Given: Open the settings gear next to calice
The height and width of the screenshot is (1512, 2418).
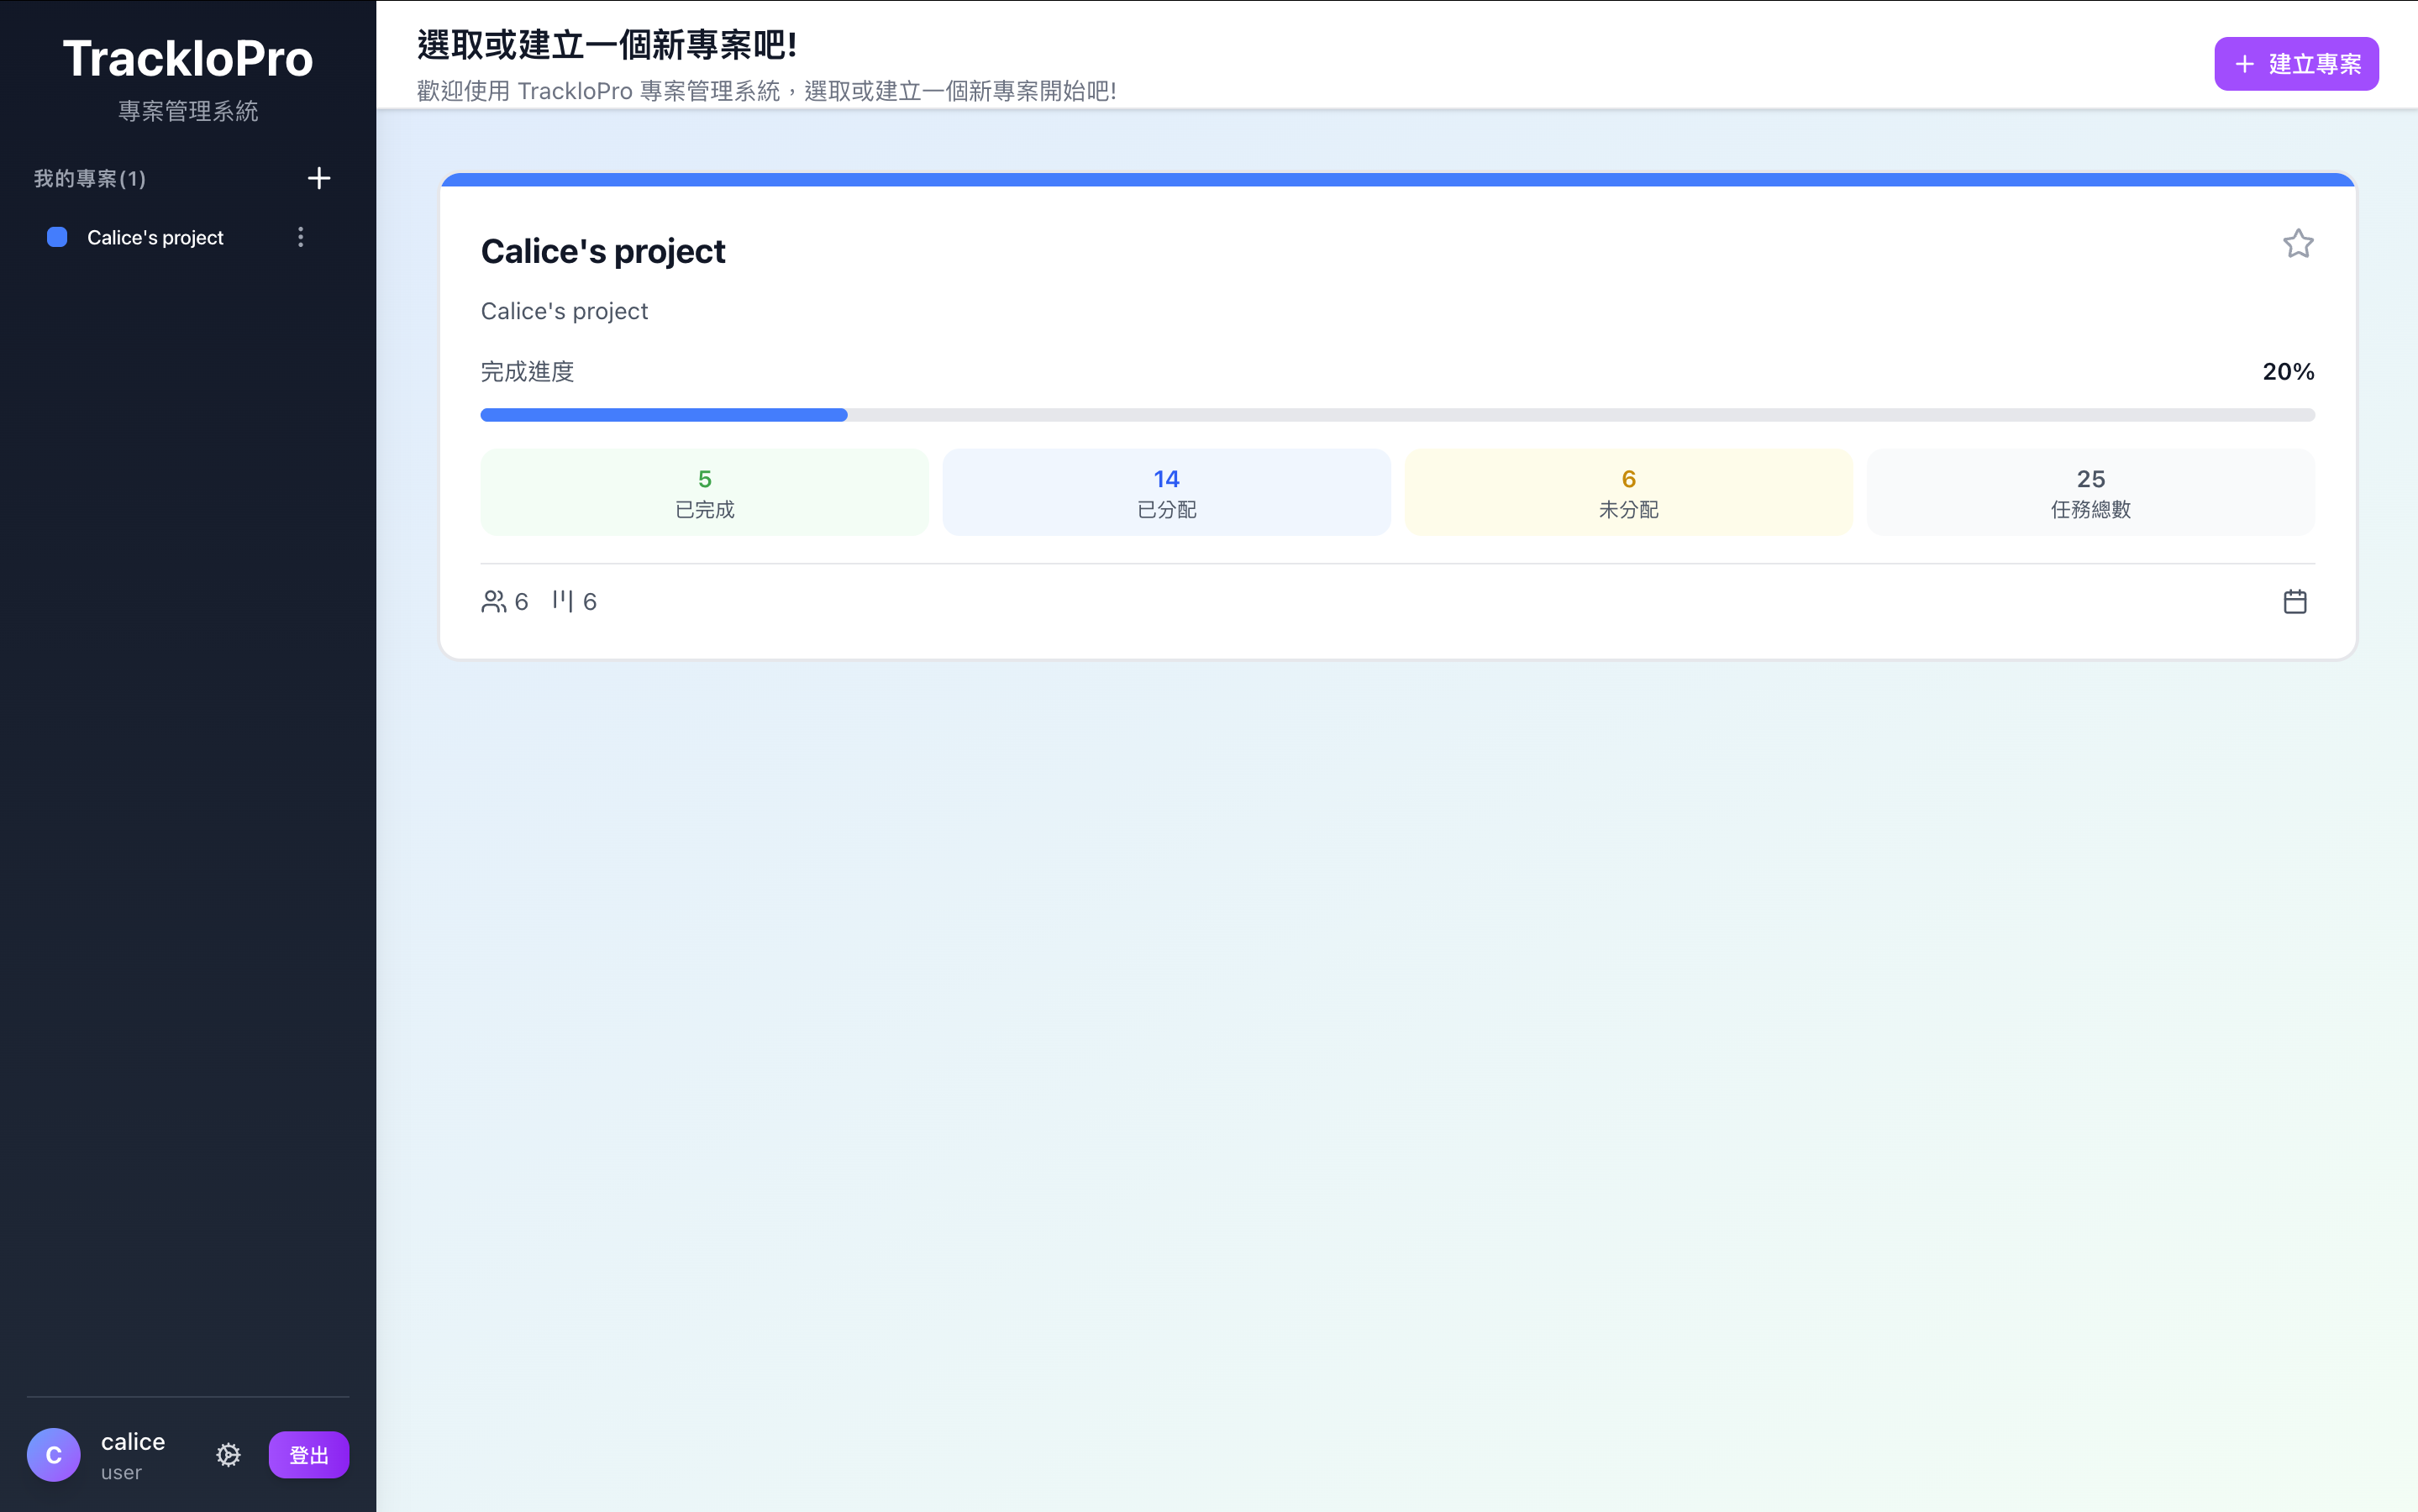Looking at the screenshot, I should pos(228,1455).
